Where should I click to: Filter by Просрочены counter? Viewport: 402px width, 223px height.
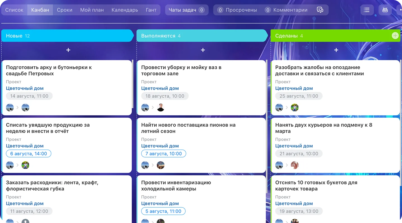[x=237, y=10]
